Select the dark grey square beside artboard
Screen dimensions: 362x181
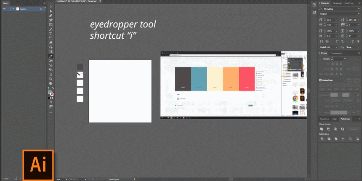tap(80, 67)
